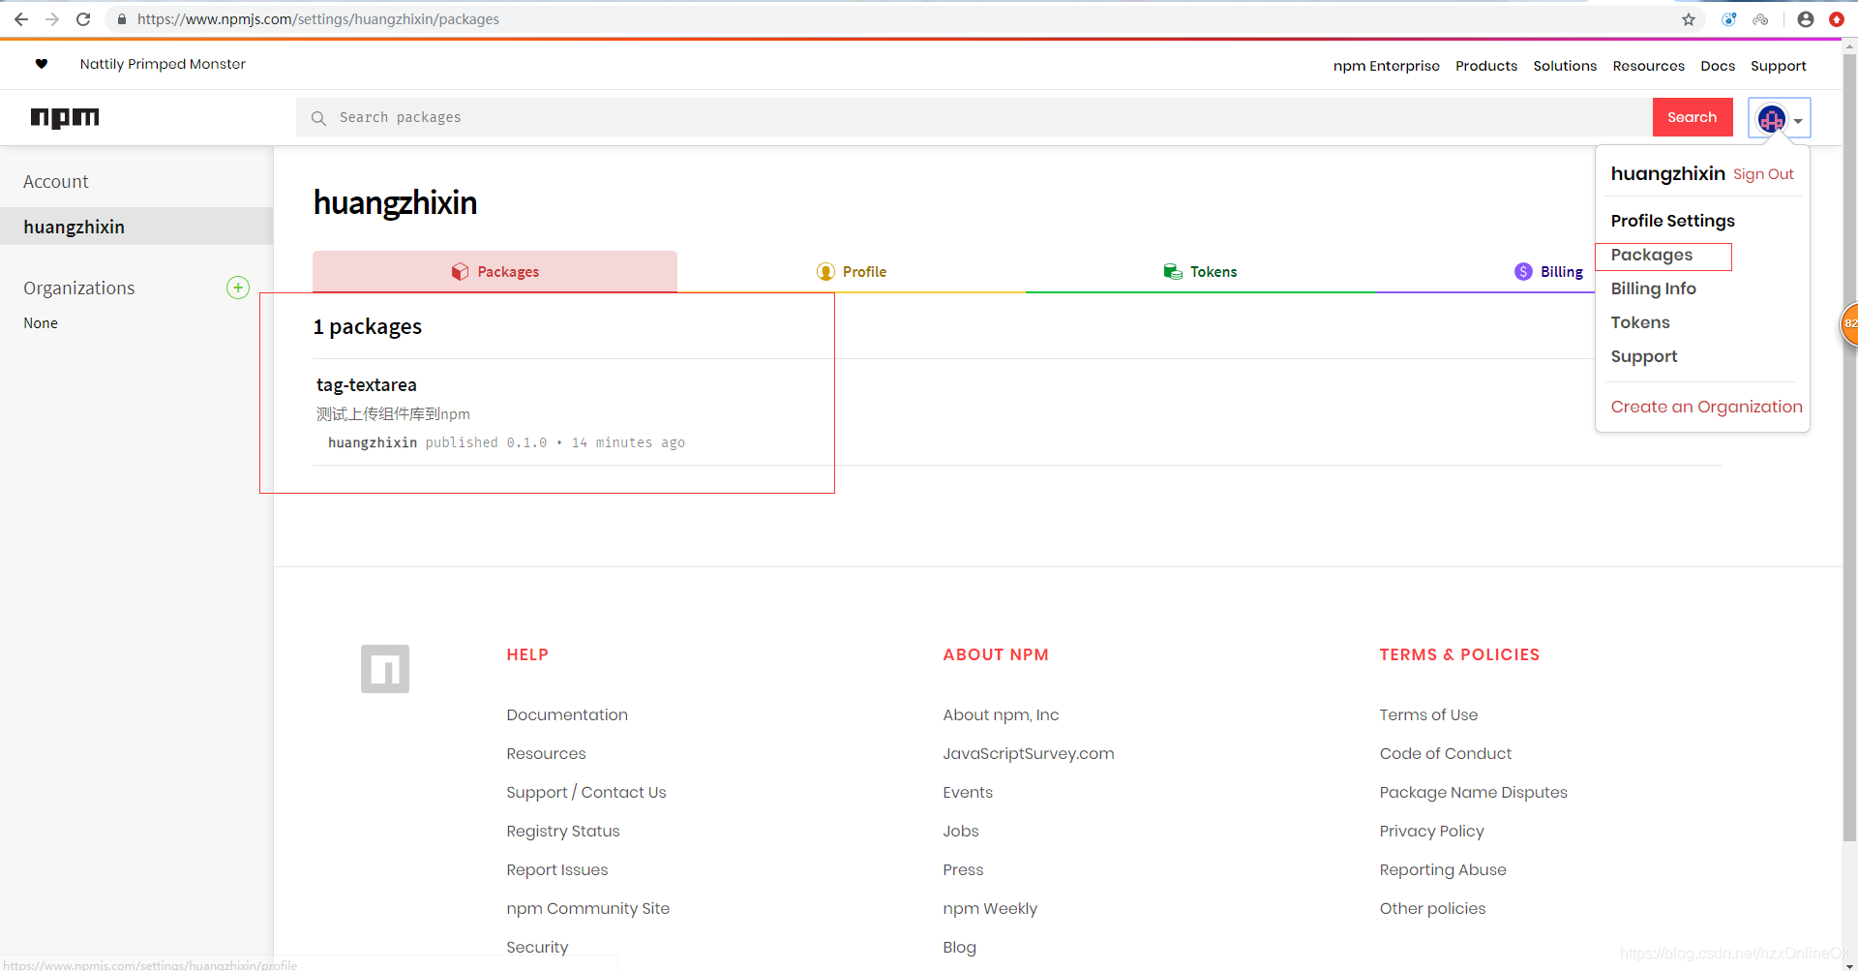Select Tokens in the user menu

pos(1640,322)
